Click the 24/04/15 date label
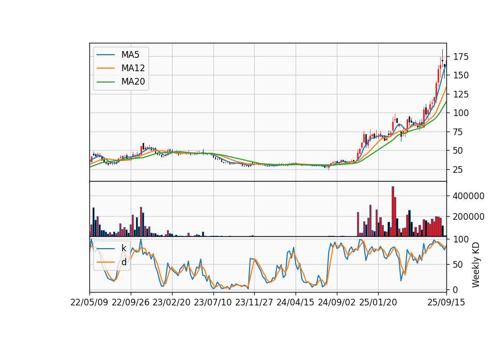The height and width of the screenshot is (356, 496). coord(296,302)
